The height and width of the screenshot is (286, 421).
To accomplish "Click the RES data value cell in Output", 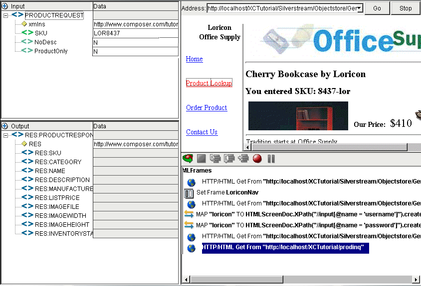I will [x=135, y=144].
